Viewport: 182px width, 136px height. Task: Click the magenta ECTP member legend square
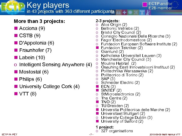(145, 5)
